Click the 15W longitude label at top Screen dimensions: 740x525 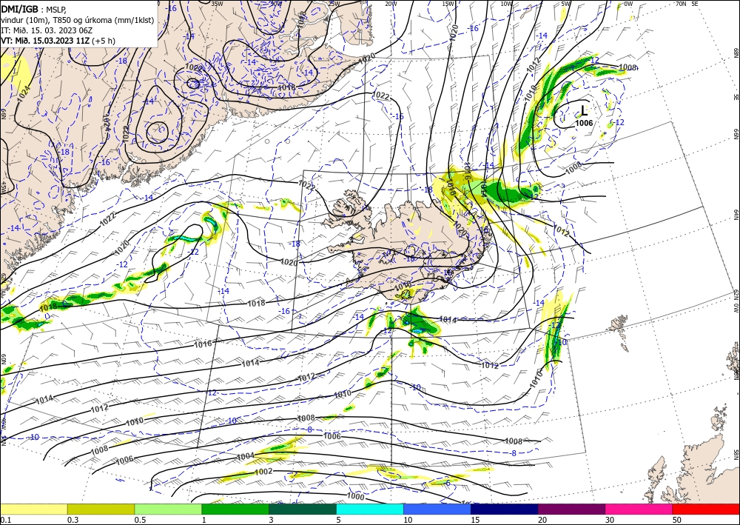click(x=448, y=4)
